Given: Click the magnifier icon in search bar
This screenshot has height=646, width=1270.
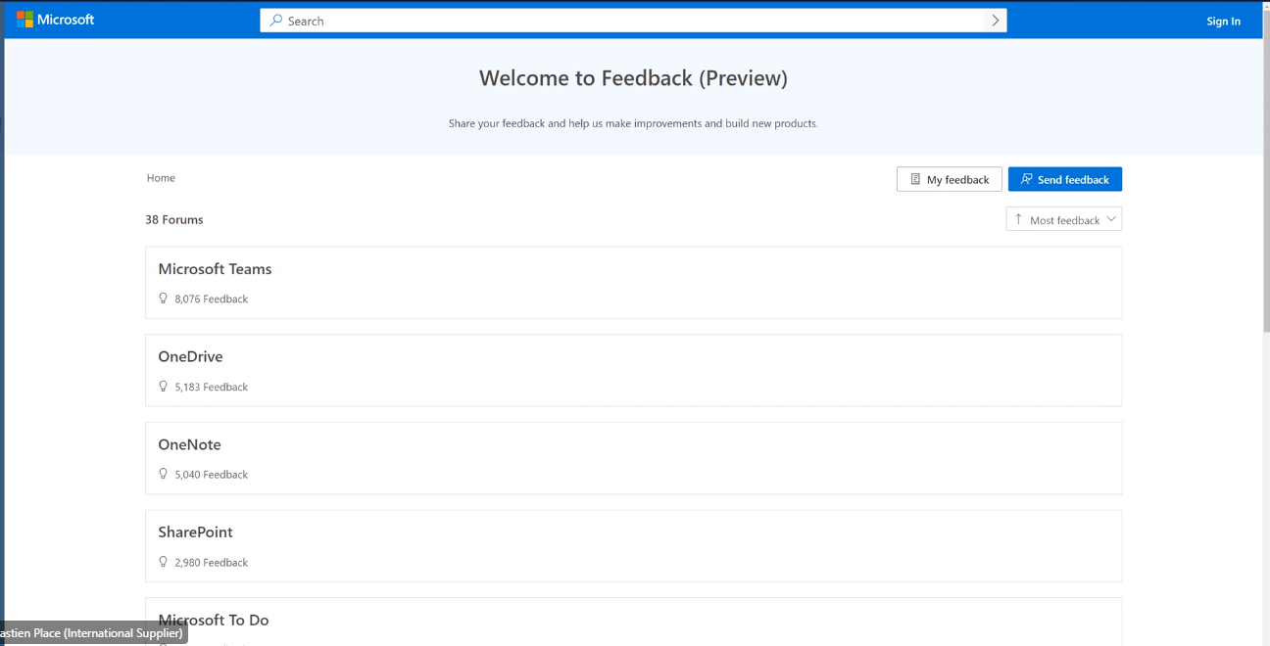Looking at the screenshot, I should pyautogui.click(x=276, y=21).
